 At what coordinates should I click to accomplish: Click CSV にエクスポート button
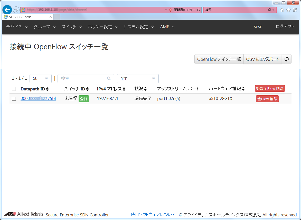coord(263,59)
